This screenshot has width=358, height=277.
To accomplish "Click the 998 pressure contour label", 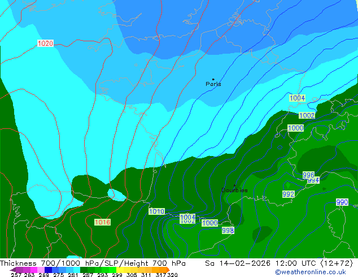I will tap(228, 230).
